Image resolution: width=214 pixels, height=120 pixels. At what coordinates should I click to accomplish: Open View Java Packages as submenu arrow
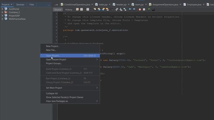click(97, 101)
